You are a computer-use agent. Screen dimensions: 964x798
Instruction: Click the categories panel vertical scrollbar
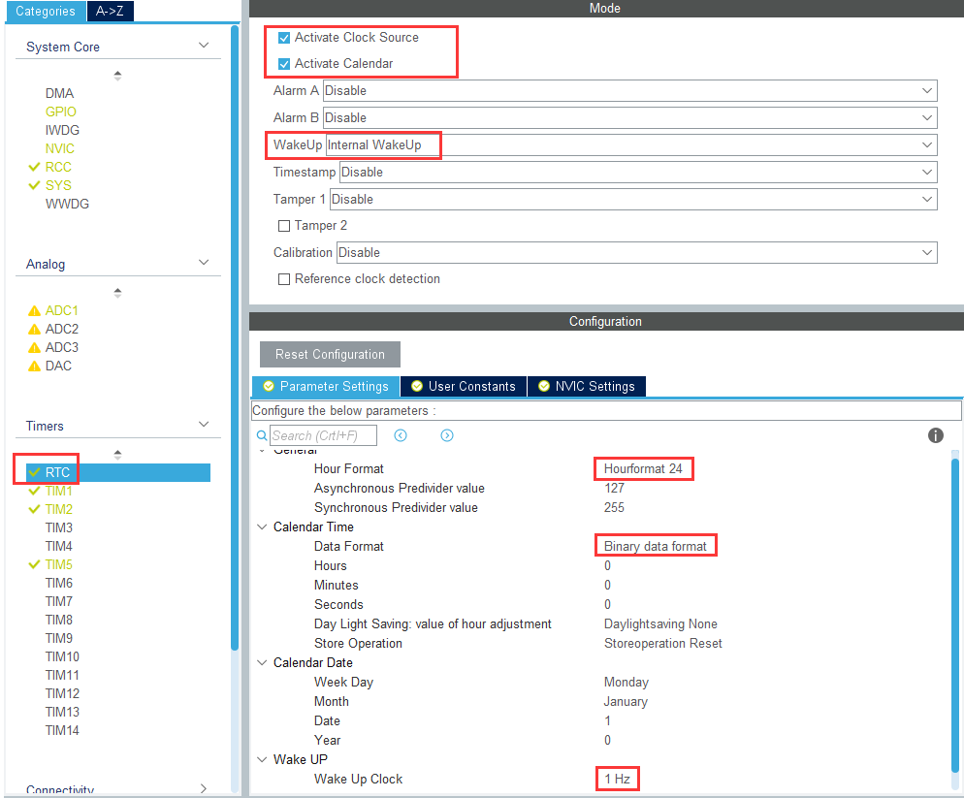click(x=235, y=338)
